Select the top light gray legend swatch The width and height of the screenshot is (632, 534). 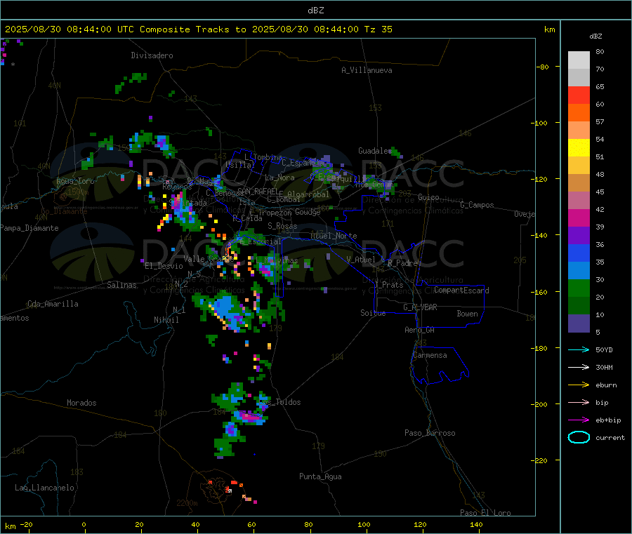579,60
